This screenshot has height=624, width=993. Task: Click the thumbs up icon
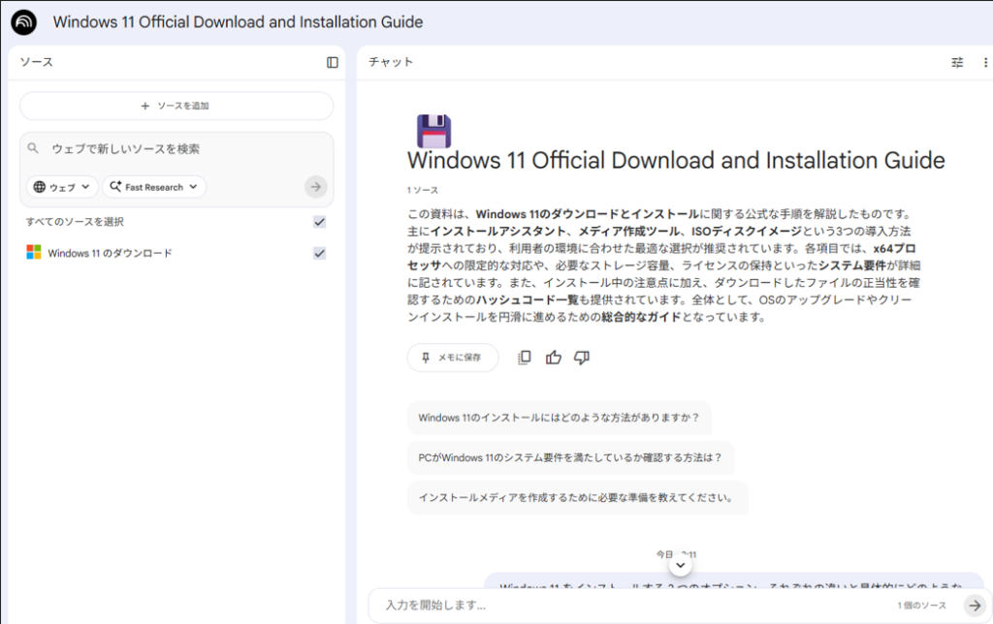(554, 358)
